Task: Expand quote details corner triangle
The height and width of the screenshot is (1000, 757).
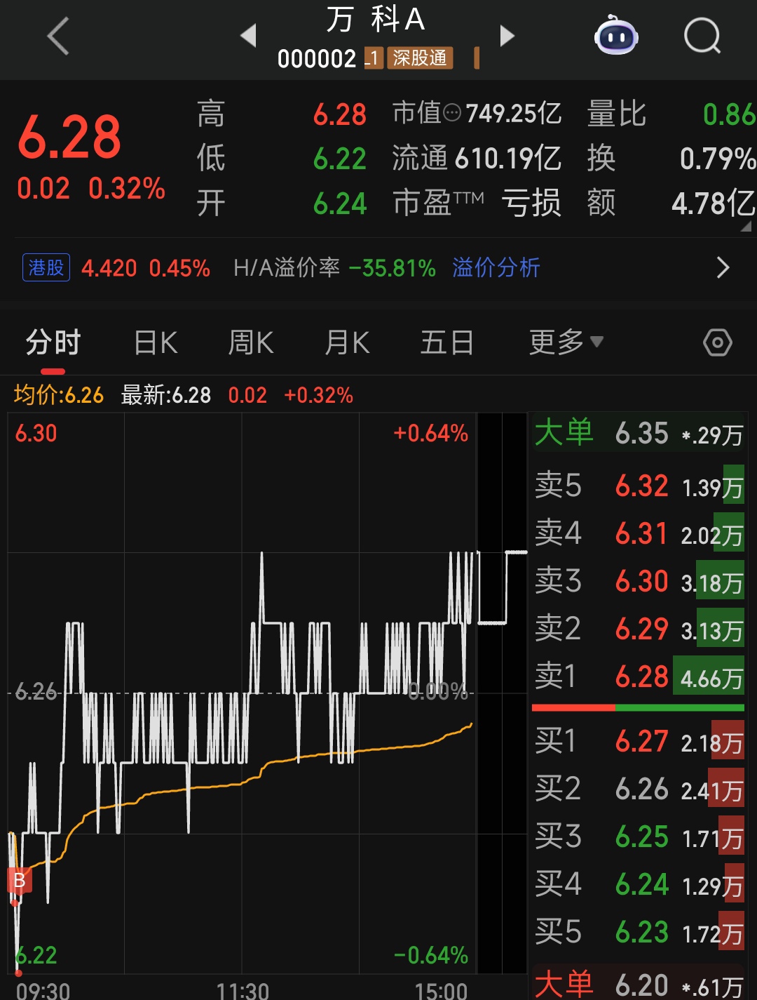Action: 746,226
